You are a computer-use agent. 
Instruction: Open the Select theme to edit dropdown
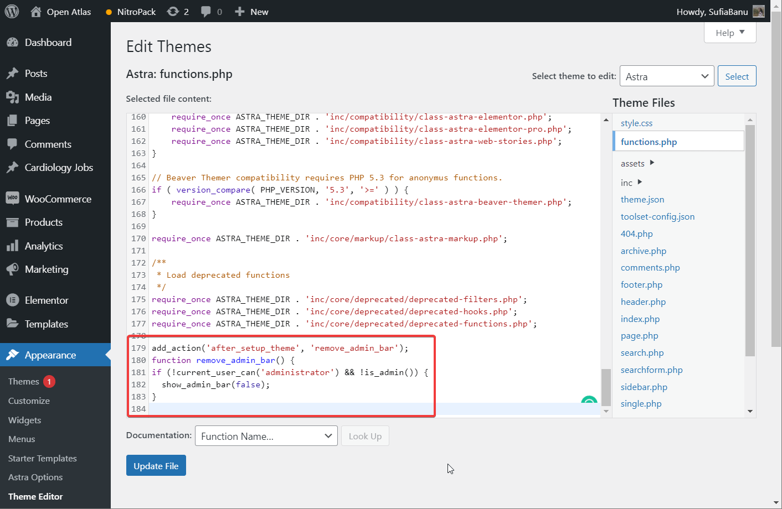[667, 76]
